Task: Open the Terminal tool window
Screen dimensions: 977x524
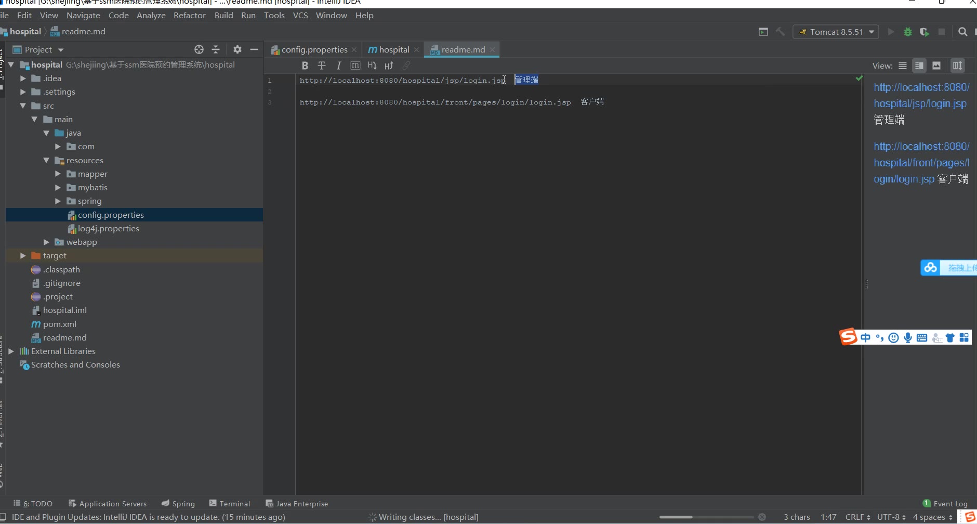Action: (x=230, y=504)
